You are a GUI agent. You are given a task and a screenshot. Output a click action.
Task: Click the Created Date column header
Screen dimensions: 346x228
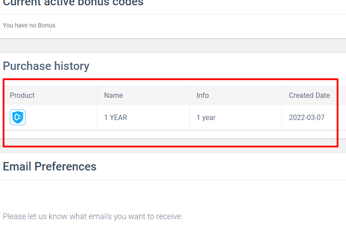pyautogui.click(x=309, y=95)
